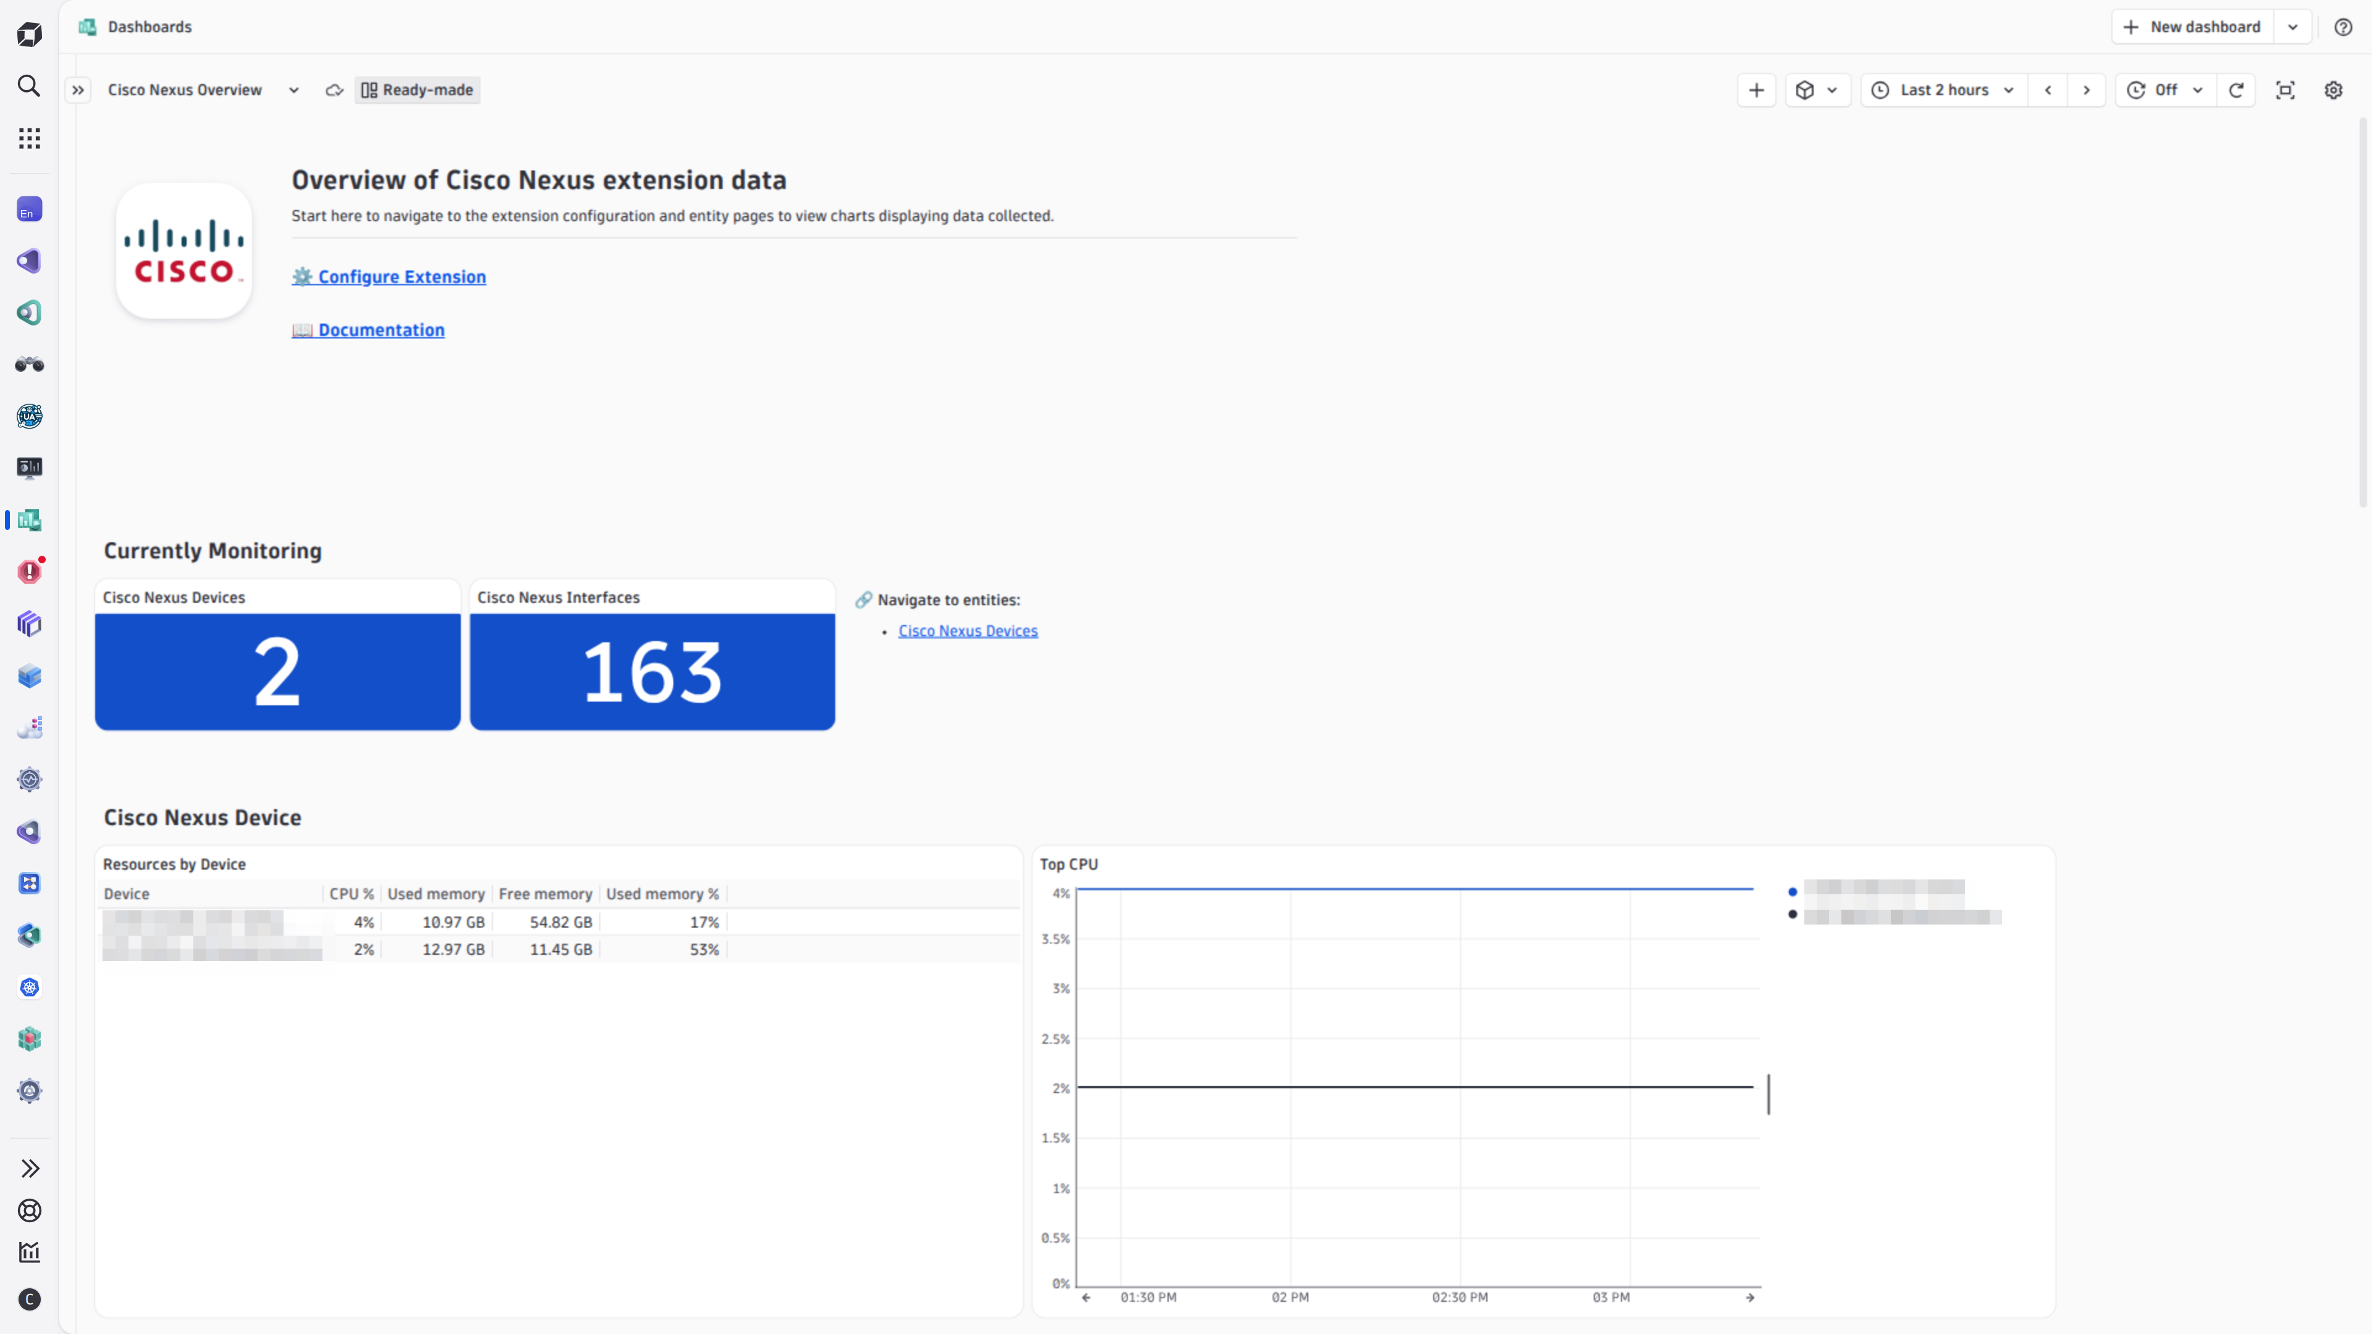2372x1334 pixels.
Task: Sort by Free memory column header
Action: tap(546, 894)
